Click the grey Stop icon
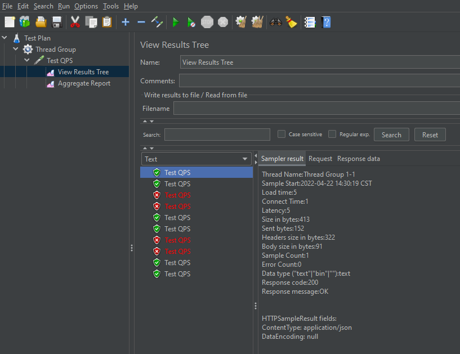 tap(207, 22)
